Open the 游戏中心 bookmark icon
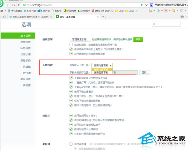The width and height of the screenshot is (188, 151). (x=102, y=11)
